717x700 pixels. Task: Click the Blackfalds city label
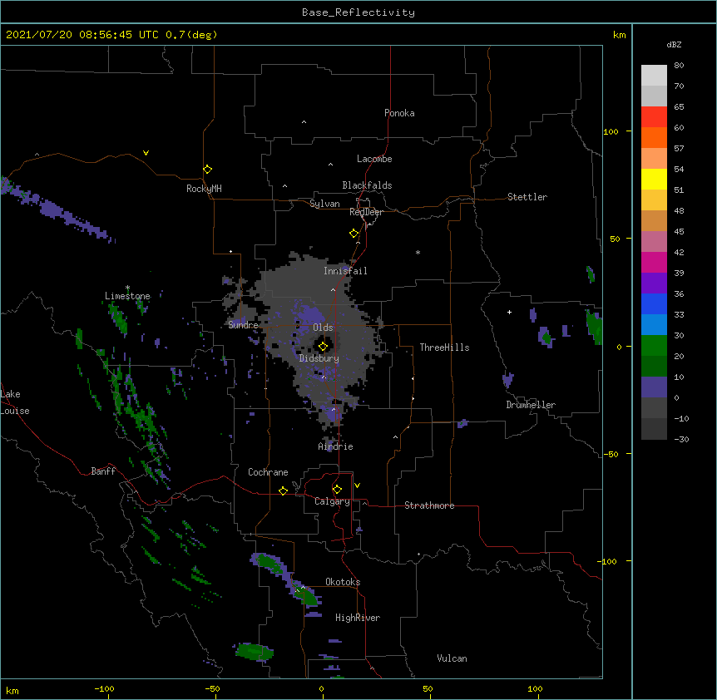[367, 185]
